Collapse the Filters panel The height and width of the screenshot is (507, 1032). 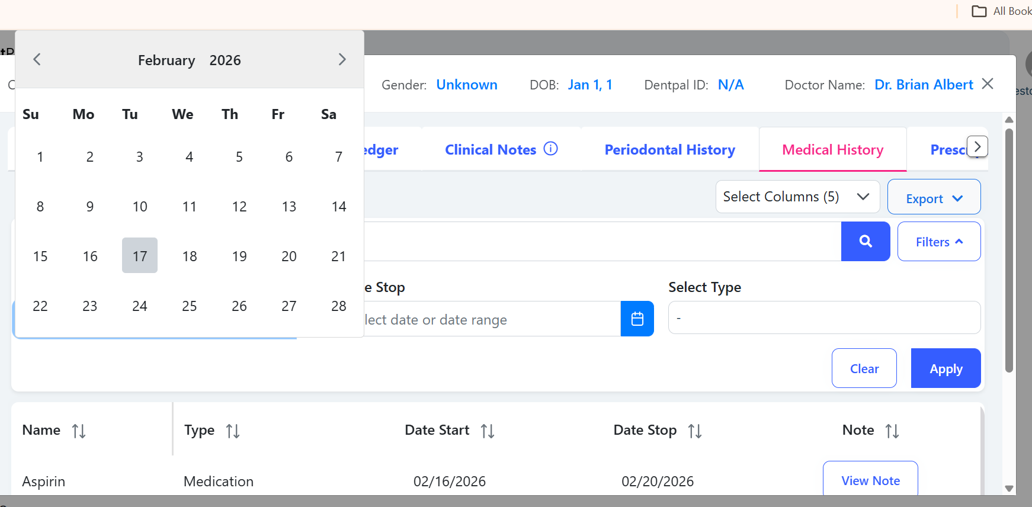pyautogui.click(x=938, y=242)
